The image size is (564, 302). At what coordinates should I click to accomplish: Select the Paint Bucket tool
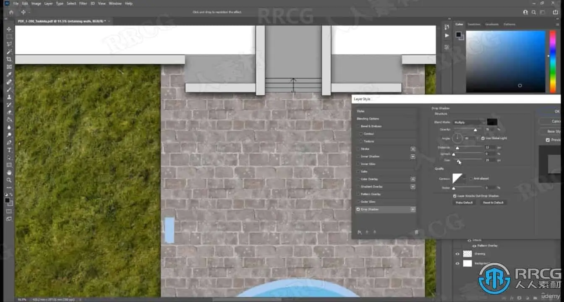coord(9,120)
